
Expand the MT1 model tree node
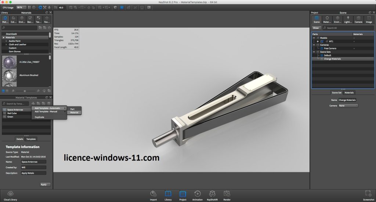point(318,42)
